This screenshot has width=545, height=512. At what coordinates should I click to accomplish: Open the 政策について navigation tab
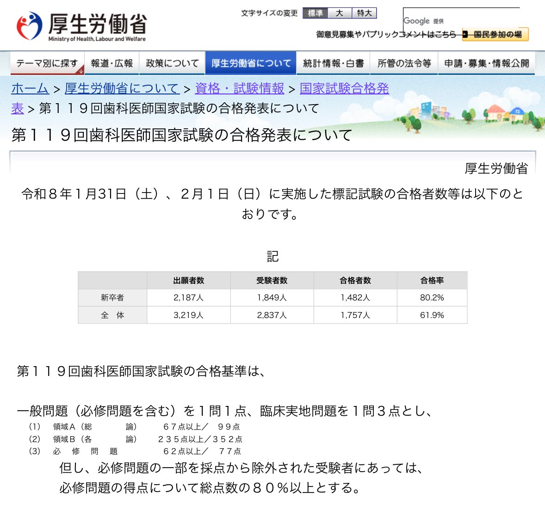[172, 63]
